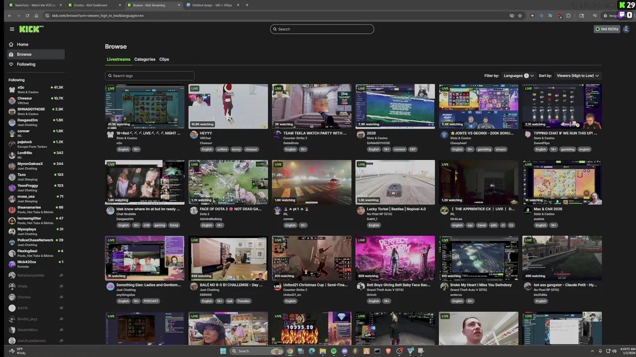Open Lucky Torkel Besties Nopixel 4.0 title
Image resolution: width=636 pixels, height=357 pixels.
pyautogui.click(x=396, y=209)
